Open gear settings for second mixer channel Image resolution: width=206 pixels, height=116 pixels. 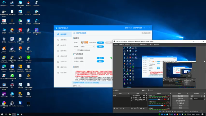click(168, 105)
